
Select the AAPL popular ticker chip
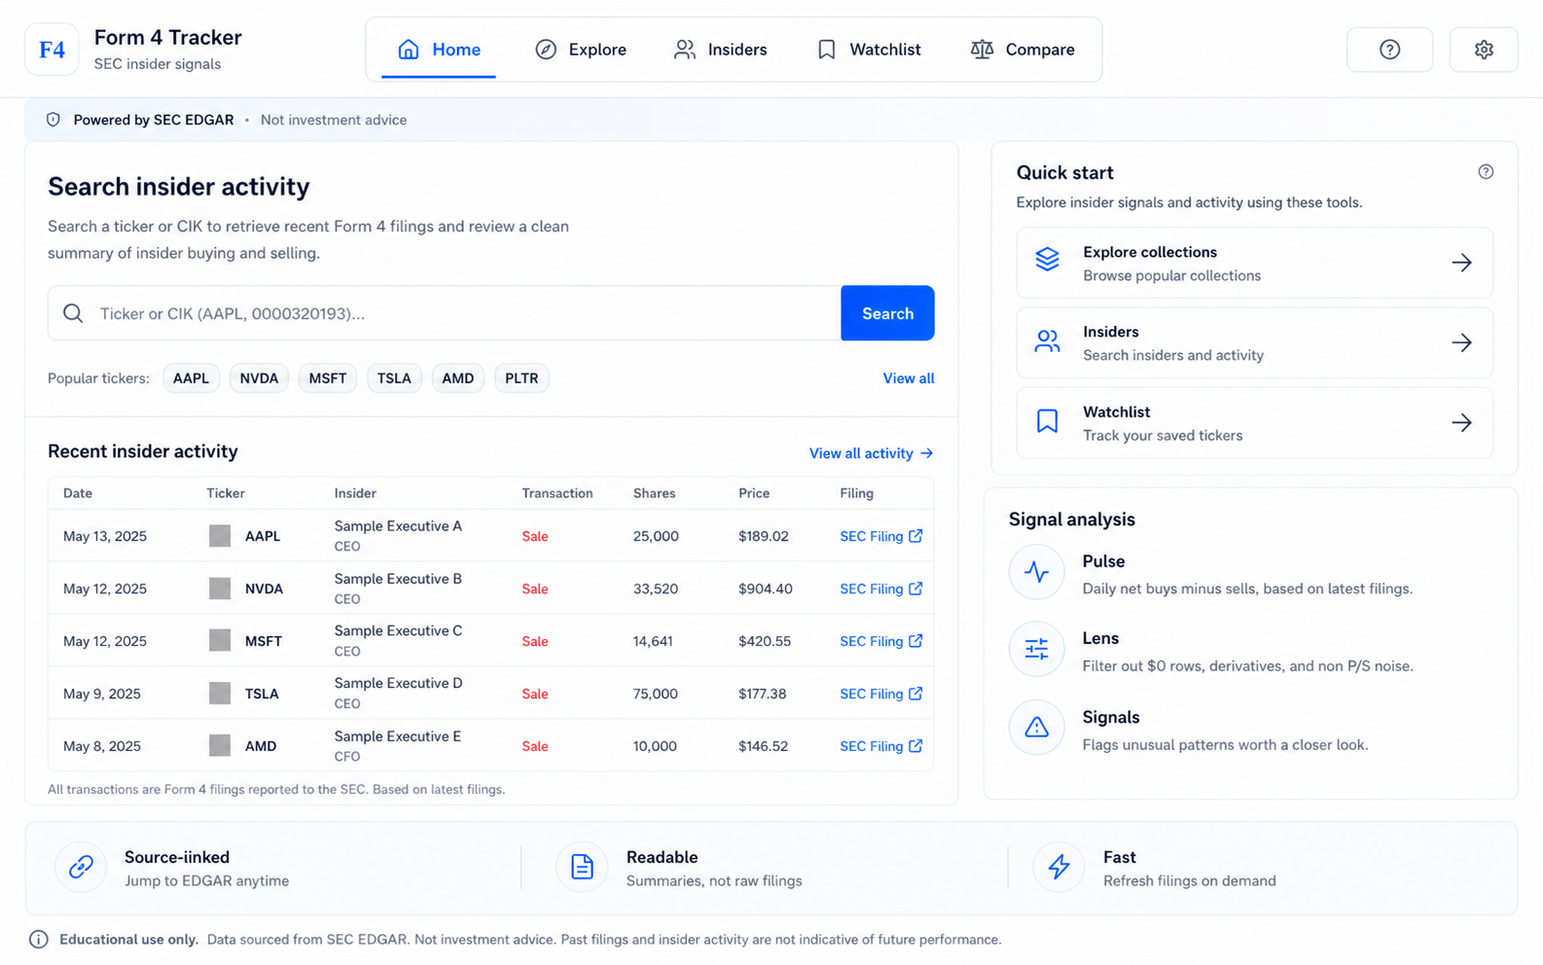coord(191,378)
